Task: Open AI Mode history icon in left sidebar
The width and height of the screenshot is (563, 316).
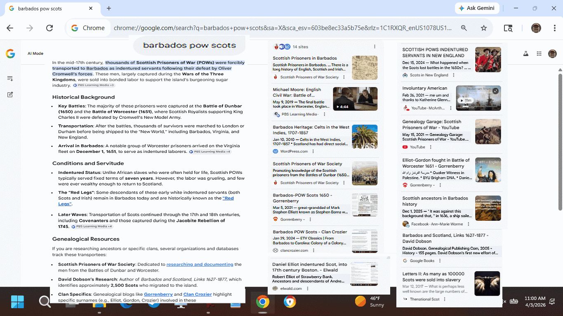Action: click(10, 78)
